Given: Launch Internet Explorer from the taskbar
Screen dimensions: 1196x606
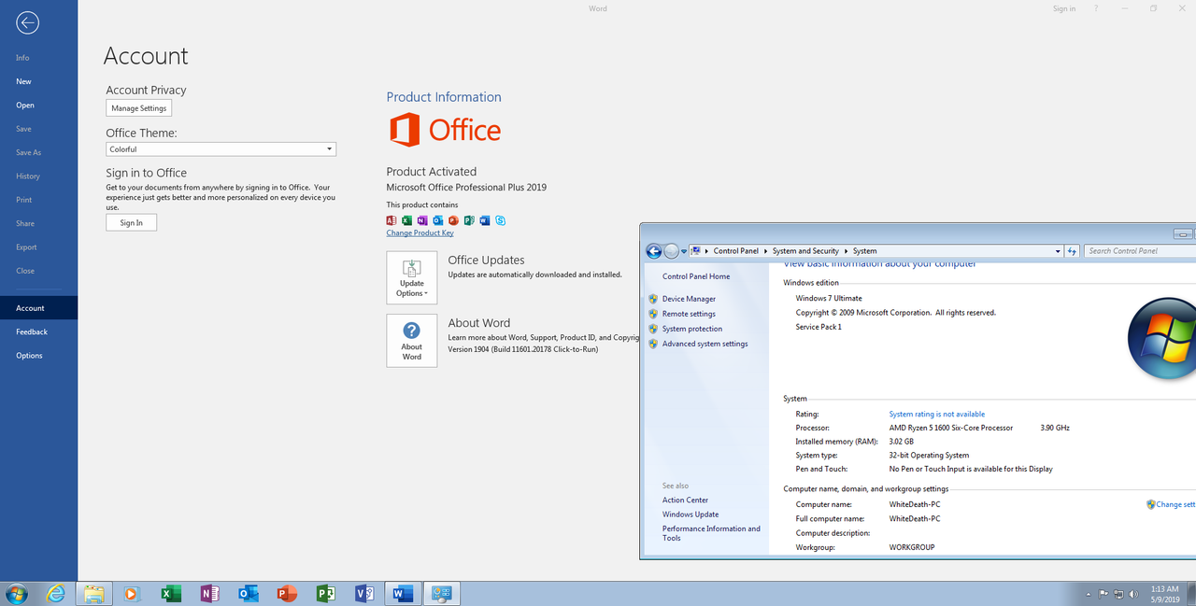Looking at the screenshot, I should [x=56, y=593].
